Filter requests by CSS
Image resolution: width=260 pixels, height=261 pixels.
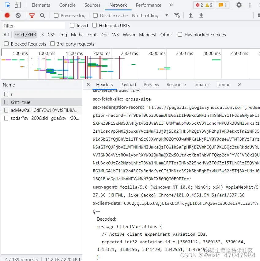(51, 35)
